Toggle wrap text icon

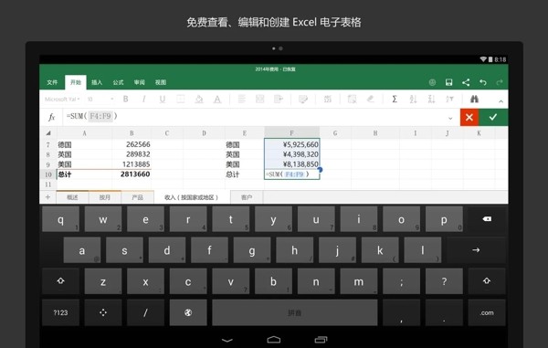(279, 100)
